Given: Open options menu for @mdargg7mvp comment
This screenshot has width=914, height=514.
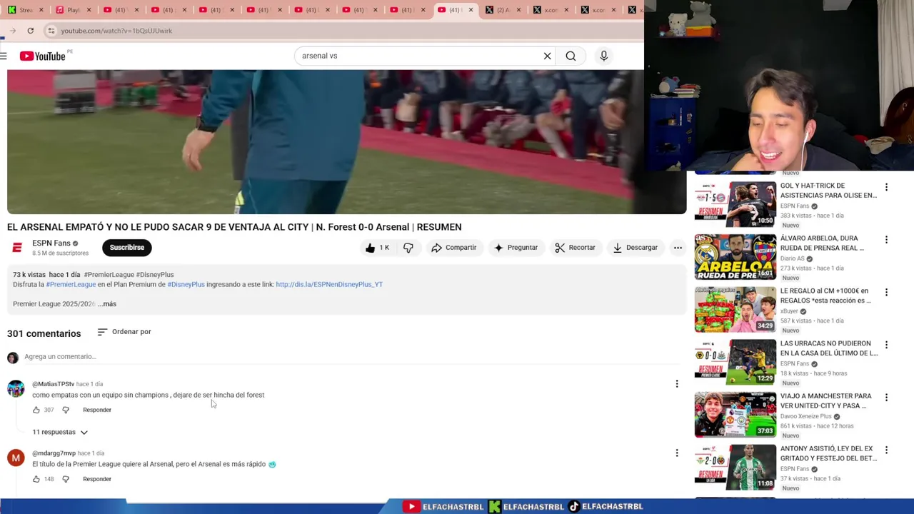Looking at the screenshot, I should click(677, 453).
